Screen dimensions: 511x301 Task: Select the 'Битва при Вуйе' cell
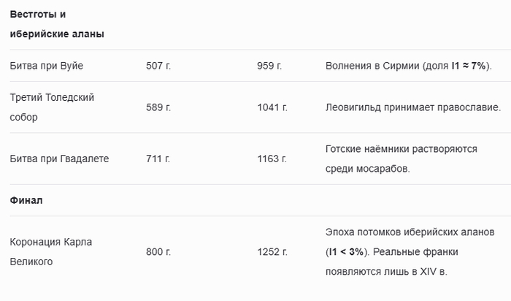47,66
